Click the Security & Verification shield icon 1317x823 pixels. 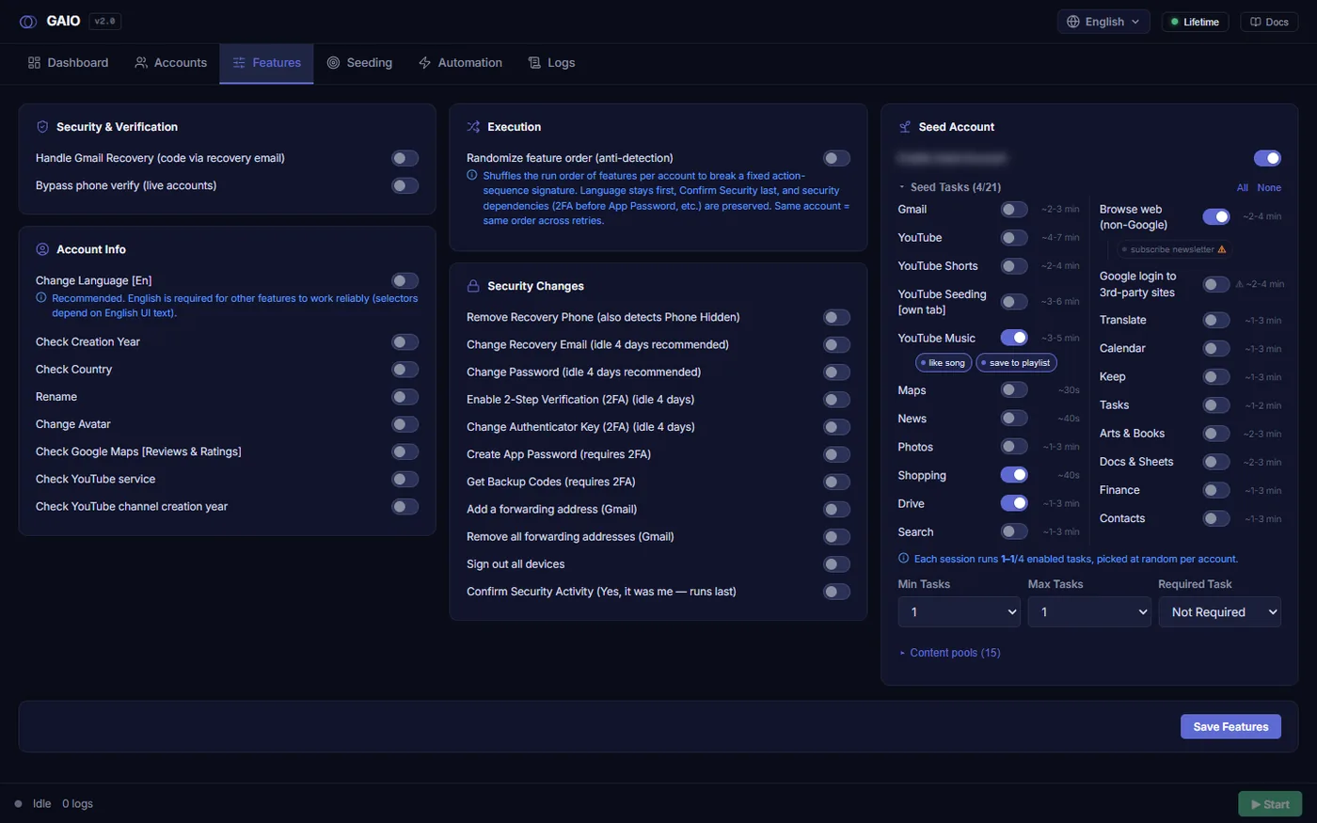[42, 127]
